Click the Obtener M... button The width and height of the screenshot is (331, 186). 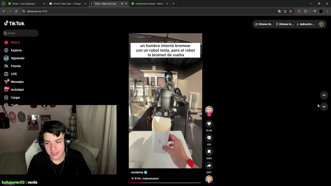(x=264, y=24)
